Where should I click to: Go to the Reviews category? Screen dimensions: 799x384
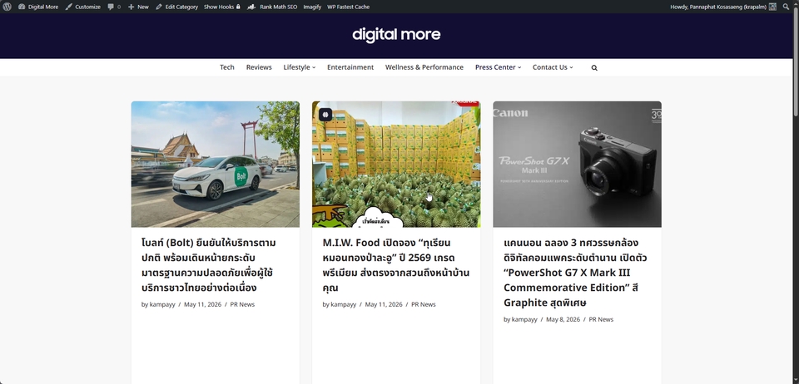[259, 67]
